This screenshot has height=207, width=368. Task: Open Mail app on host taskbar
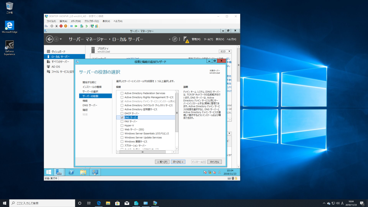tap(127, 203)
